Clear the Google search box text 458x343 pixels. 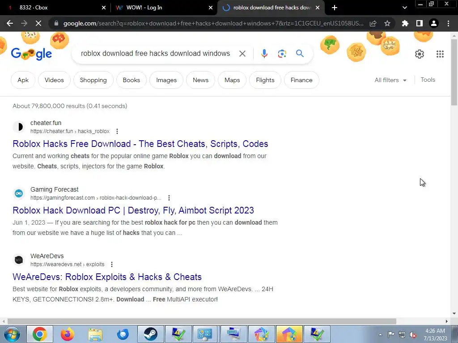242,54
